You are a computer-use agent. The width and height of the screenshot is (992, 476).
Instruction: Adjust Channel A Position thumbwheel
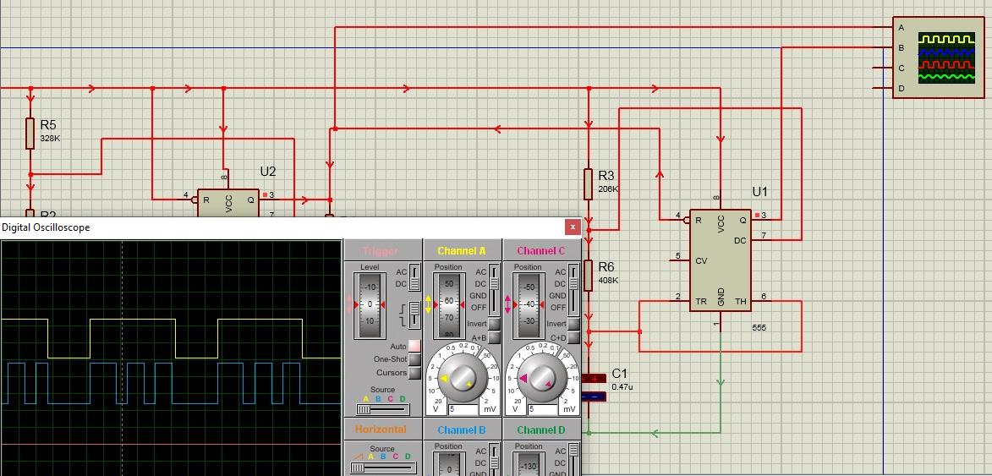(448, 304)
